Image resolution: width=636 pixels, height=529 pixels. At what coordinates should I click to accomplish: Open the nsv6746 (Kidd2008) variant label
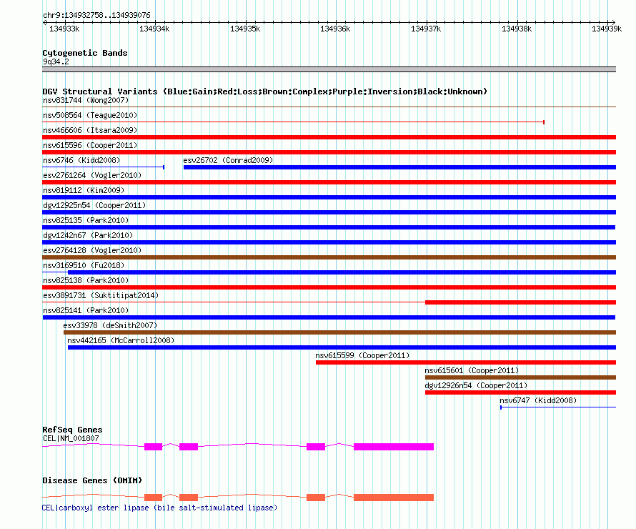pyautogui.click(x=81, y=160)
